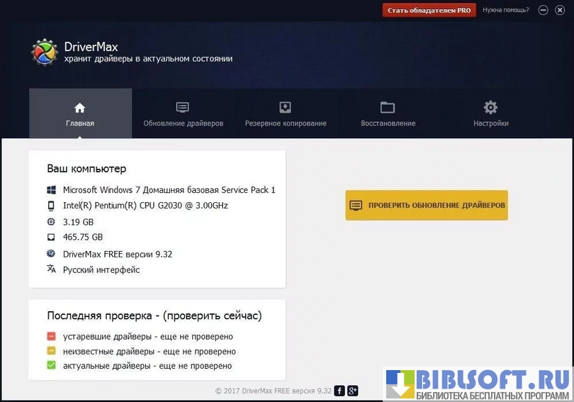The height and width of the screenshot is (402, 574).
Task: Click the home icon on Главная tab
Action: pyautogui.click(x=79, y=108)
